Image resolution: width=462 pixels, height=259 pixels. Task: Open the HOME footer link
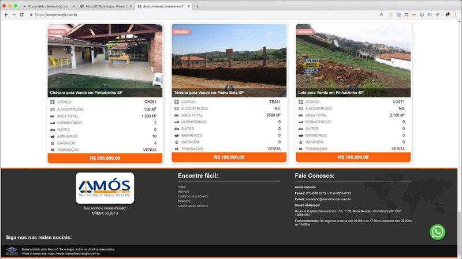(182, 186)
